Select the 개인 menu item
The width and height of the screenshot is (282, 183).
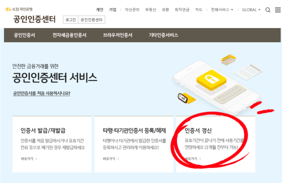pyautogui.click(x=100, y=10)
